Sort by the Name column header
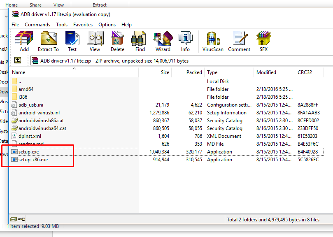 (74, 72)
